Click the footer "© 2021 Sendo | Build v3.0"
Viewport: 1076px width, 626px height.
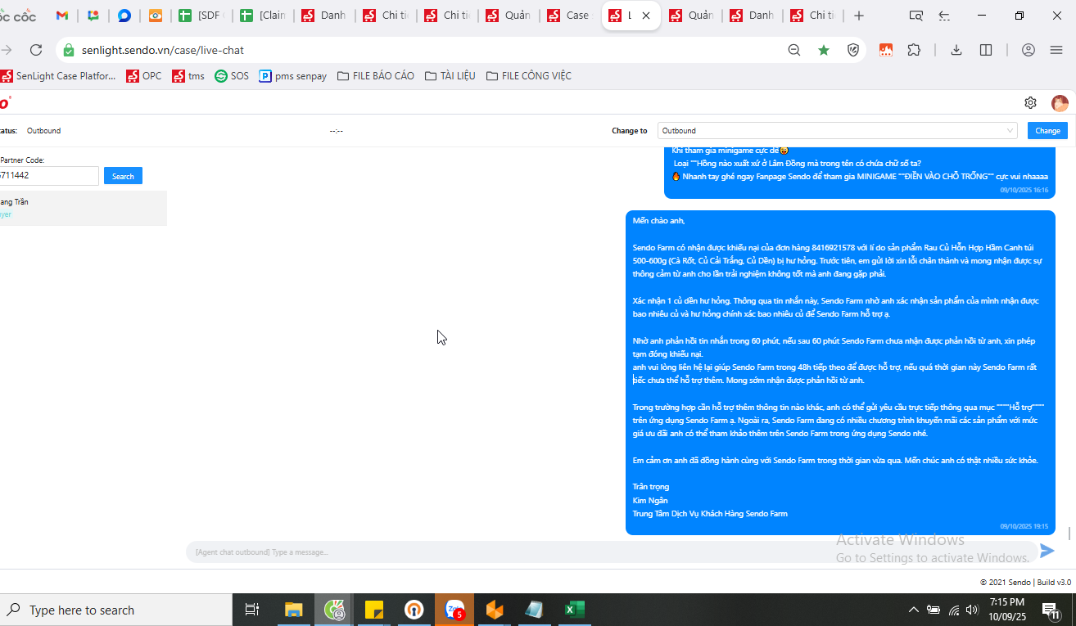point(1025,583)
